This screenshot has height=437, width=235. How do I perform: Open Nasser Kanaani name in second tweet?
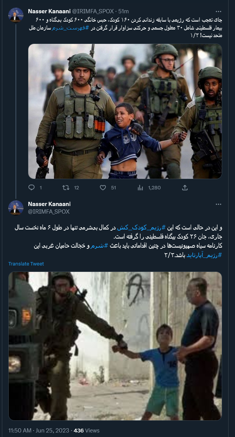click(x=49, y=204)
